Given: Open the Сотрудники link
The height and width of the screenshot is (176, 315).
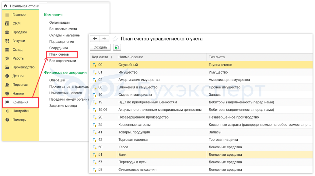Looking at the screenshot, I should tap(58, 48).
